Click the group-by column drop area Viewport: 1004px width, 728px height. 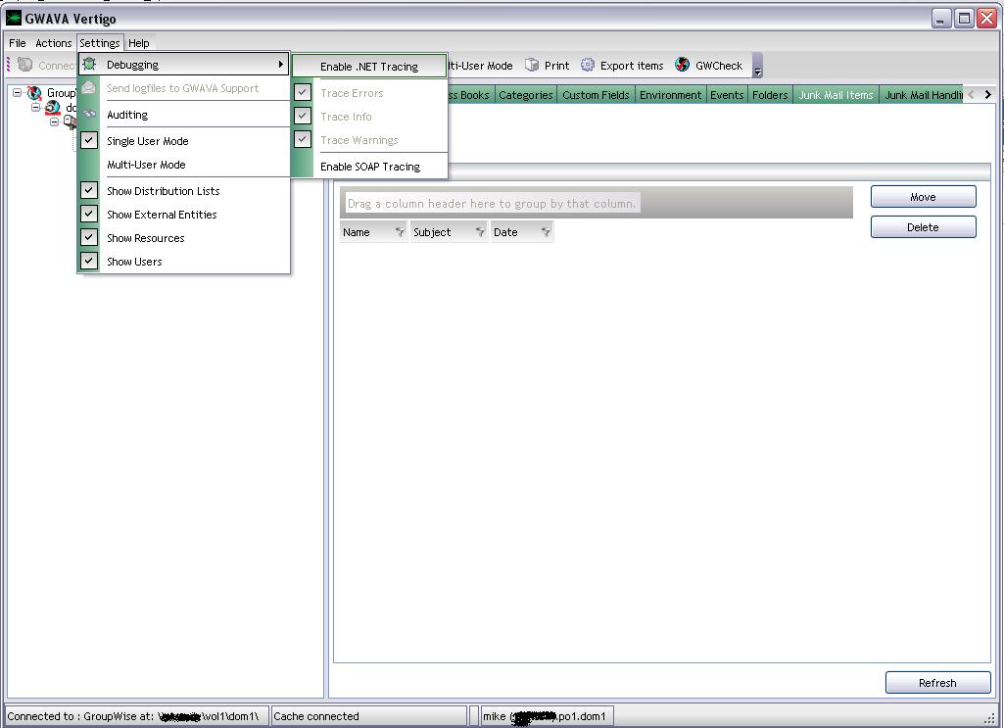point(597,203)
